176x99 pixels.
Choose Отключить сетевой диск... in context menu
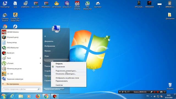(x=69, y=74)
